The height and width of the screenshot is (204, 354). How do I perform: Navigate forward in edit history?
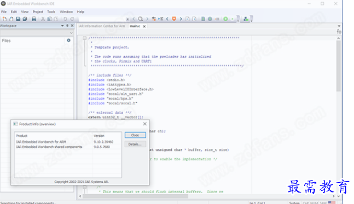(194, 19)
